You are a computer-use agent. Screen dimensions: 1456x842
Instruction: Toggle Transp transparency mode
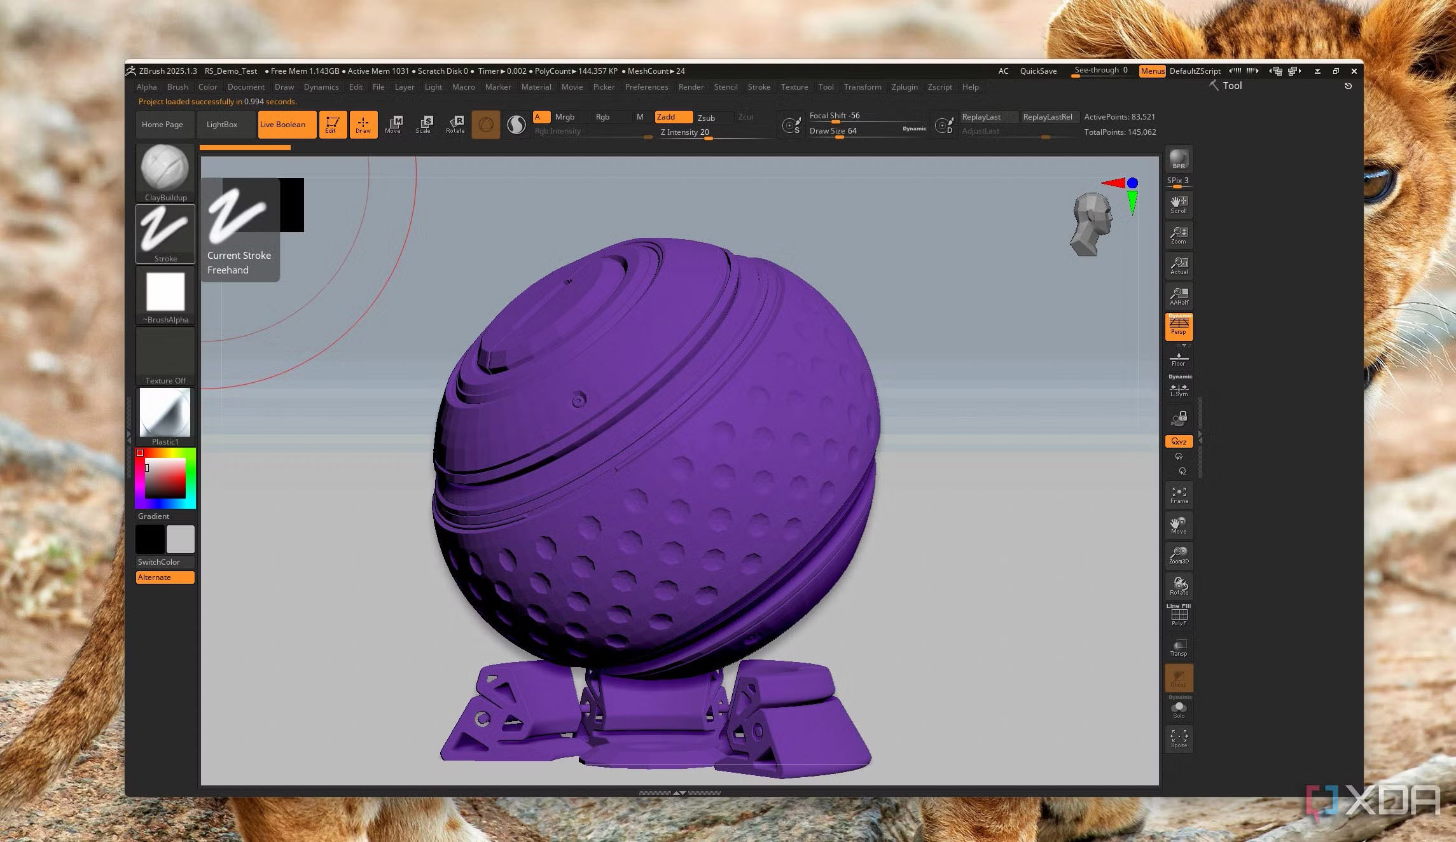[1179, 647]
